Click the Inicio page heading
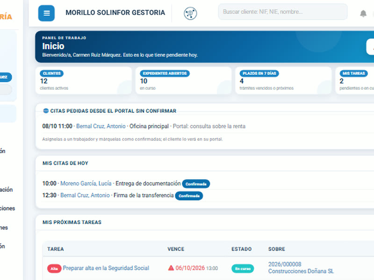The image size is (374, 280). click(x=53, y=46)
